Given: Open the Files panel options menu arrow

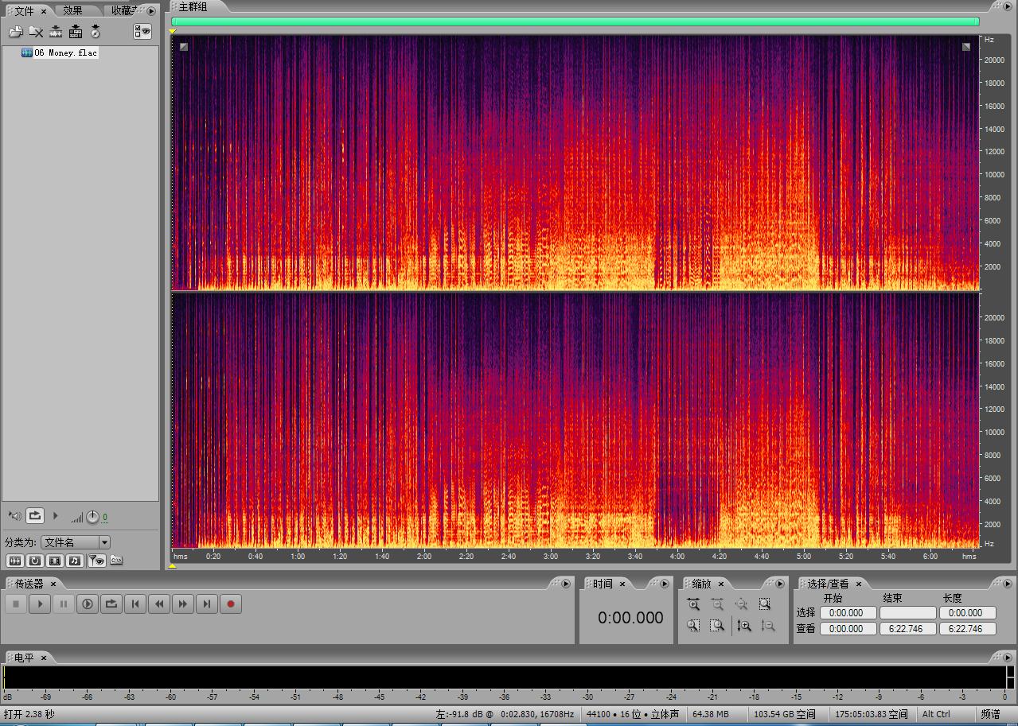Looking at the screenshot, I should coord(151,11).
